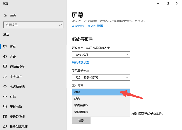Select the 屏幕 monitor icon
Image resolution: width=182 pixels, height=130 pixels.
click(x=5, y=47)
